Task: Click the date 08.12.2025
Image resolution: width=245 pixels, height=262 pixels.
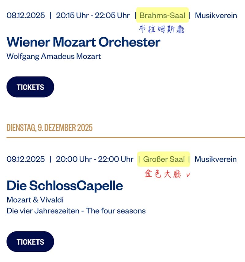Action: [x=26, y=15]
